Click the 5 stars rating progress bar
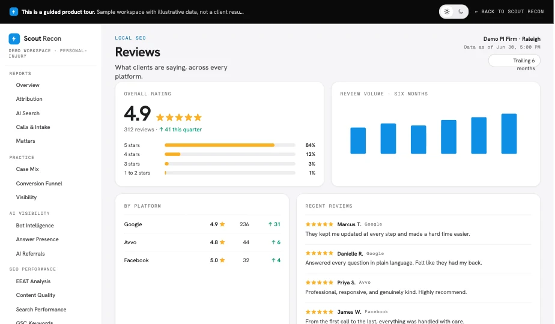The width and height of the screenshot is (555, 324). click(x=230, y=145)
